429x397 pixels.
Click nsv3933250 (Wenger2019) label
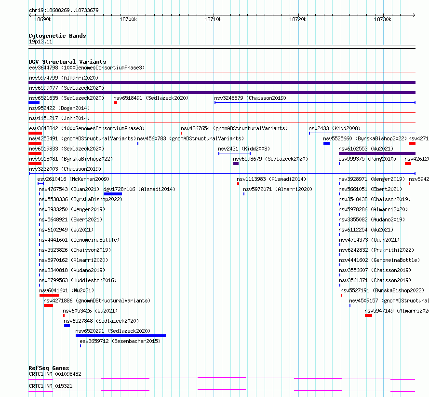(72, 209)
